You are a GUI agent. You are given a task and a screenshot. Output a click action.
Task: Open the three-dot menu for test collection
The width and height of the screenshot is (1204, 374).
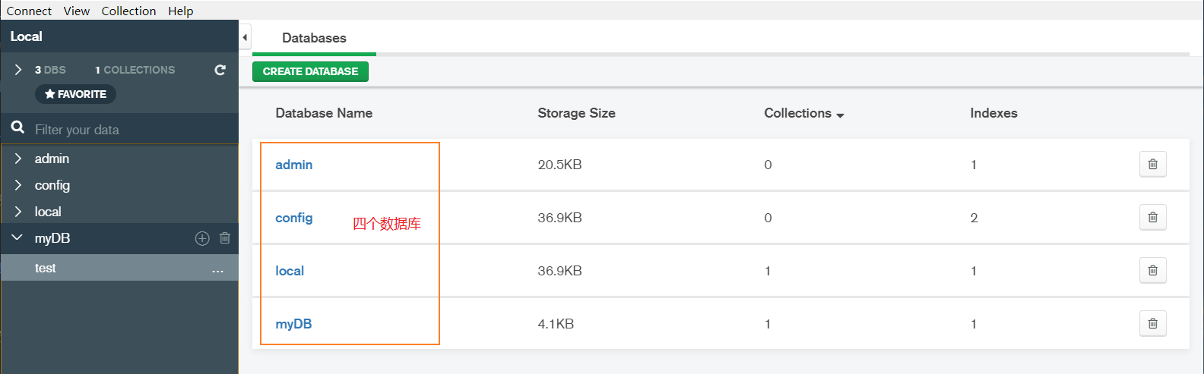[217, 269]
